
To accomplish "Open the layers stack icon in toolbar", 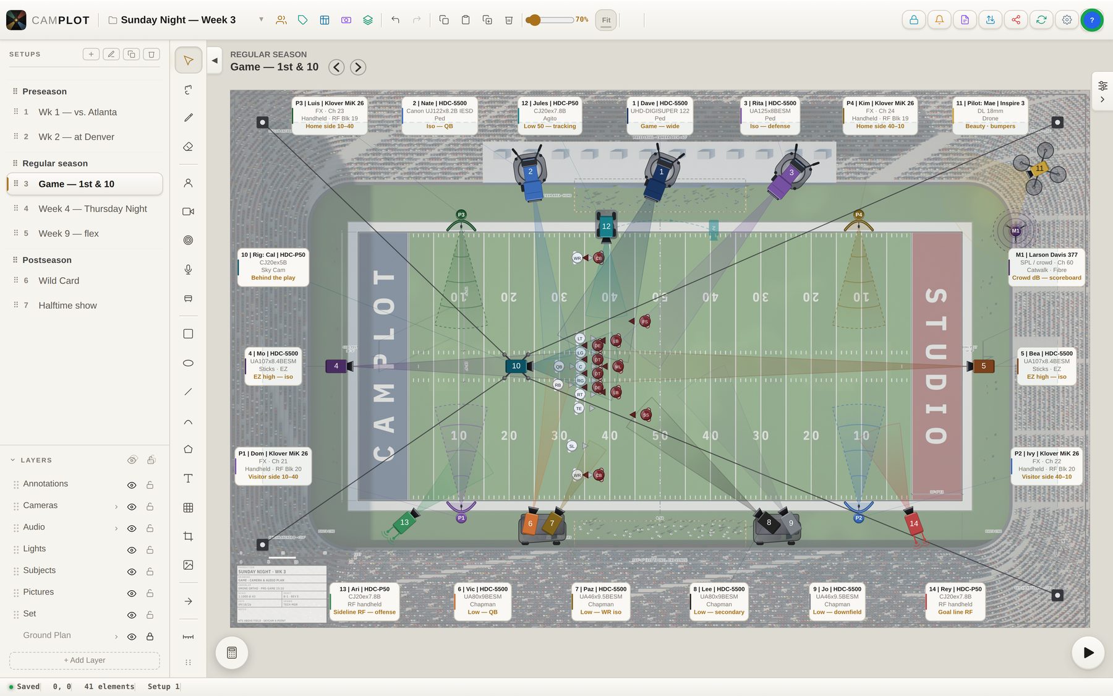I will [x=368, y=20].
